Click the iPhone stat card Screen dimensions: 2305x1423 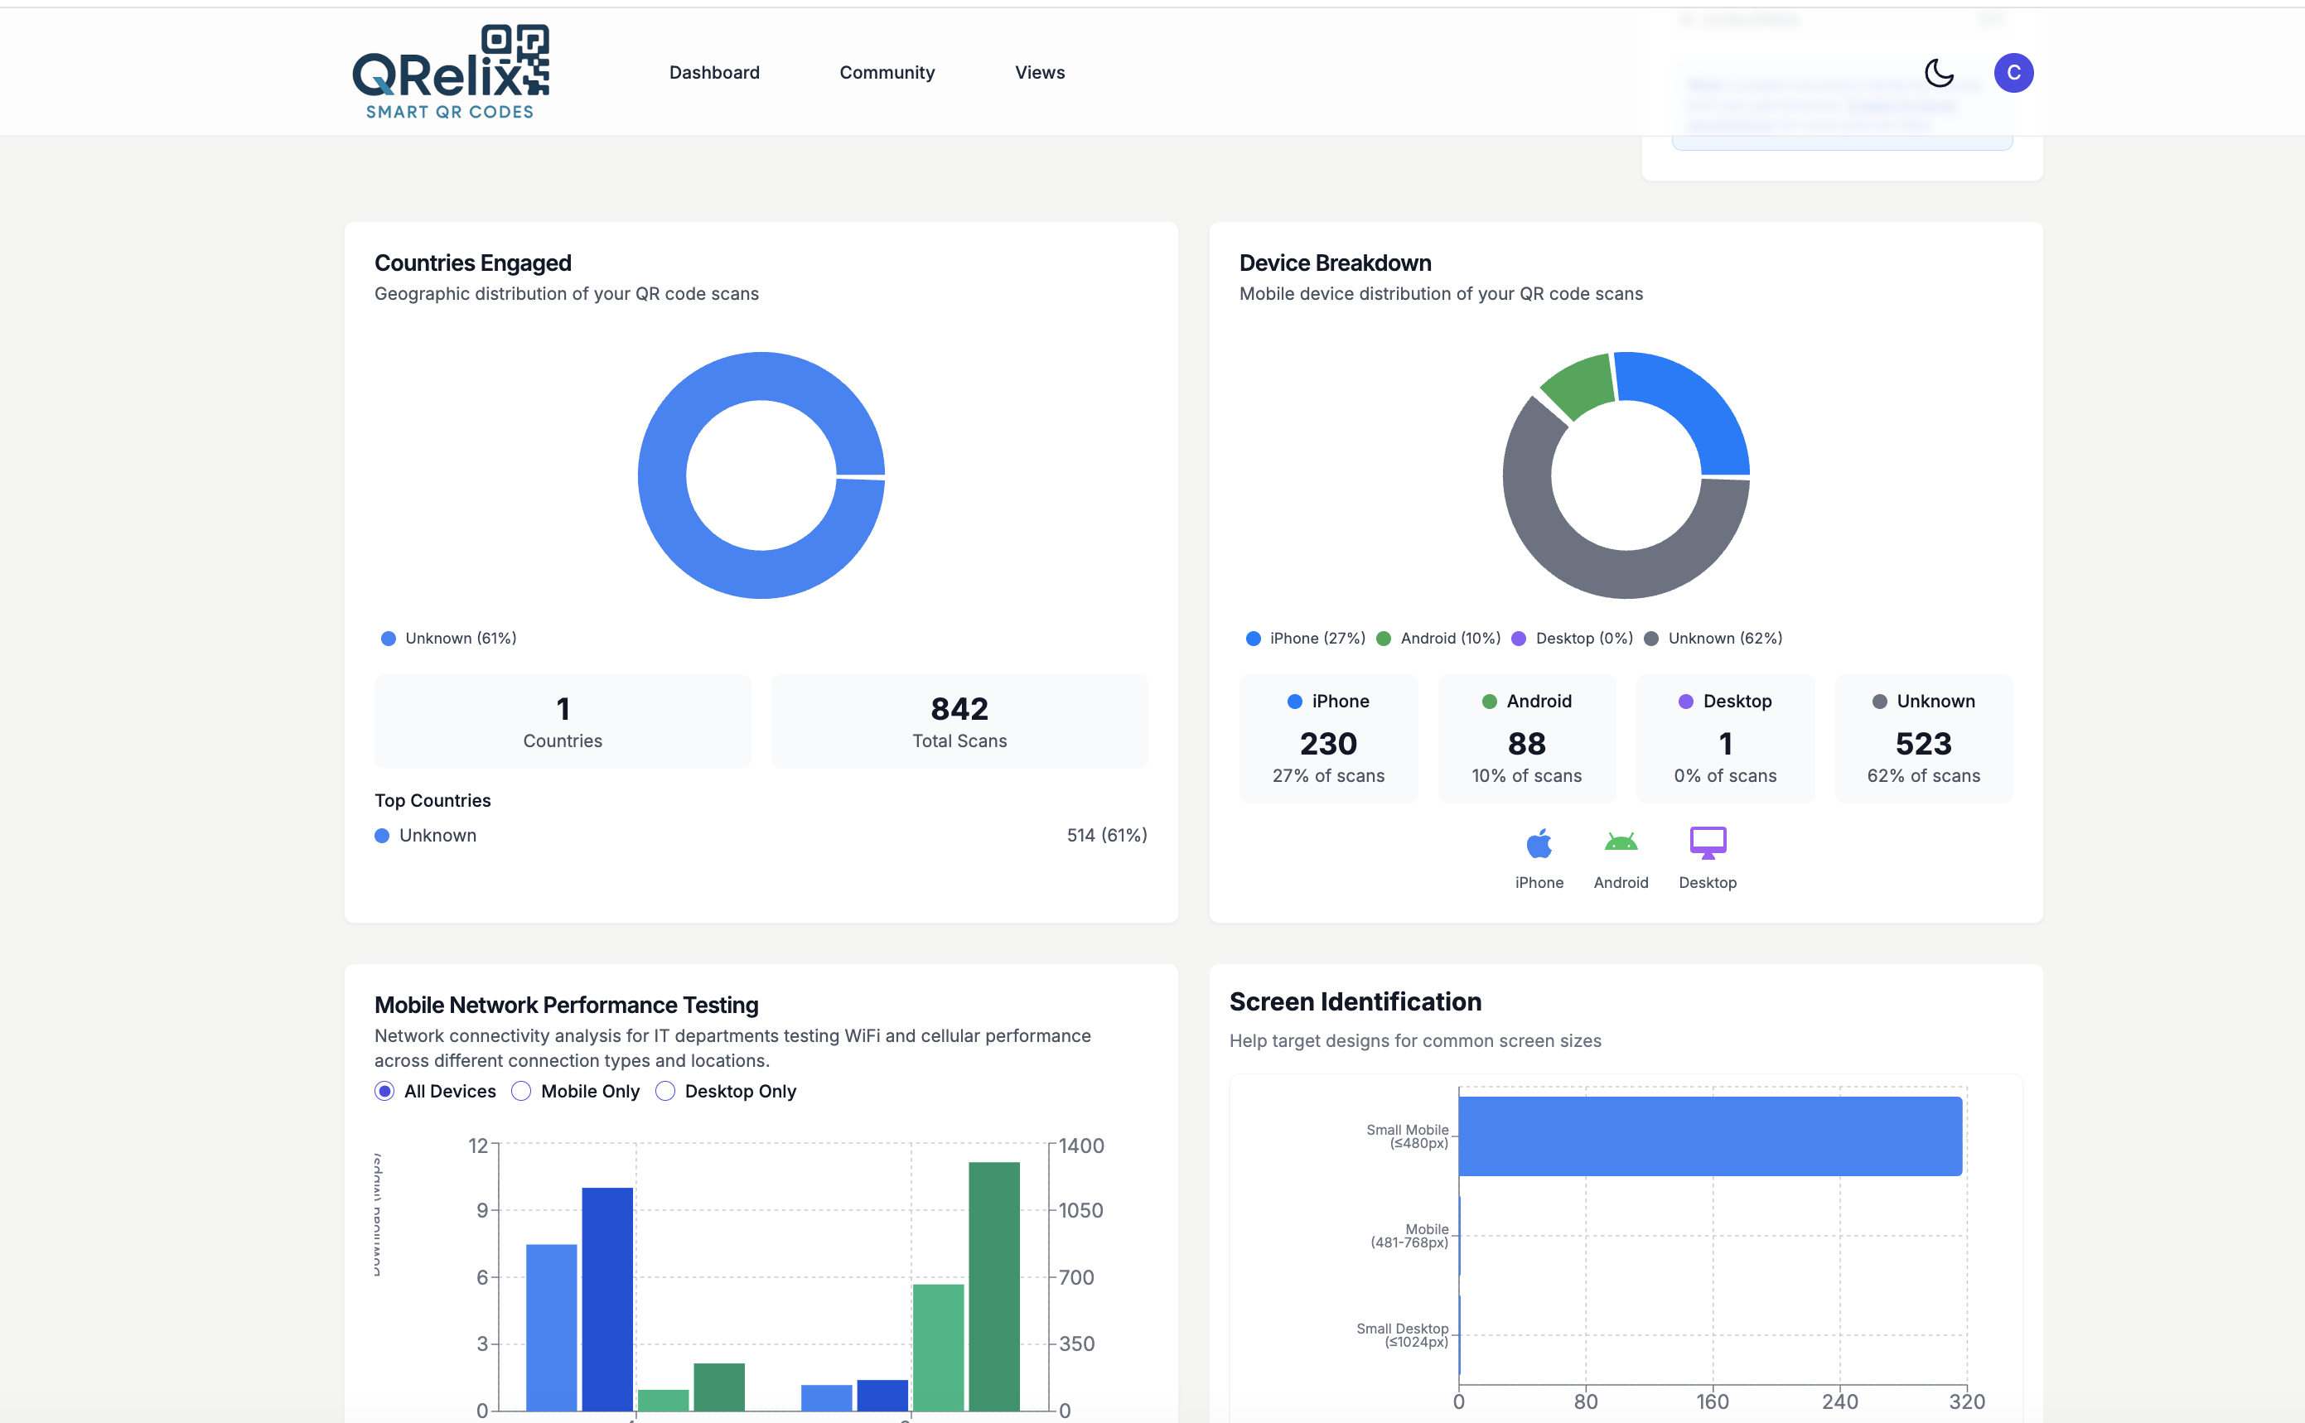click(1328, 740)
